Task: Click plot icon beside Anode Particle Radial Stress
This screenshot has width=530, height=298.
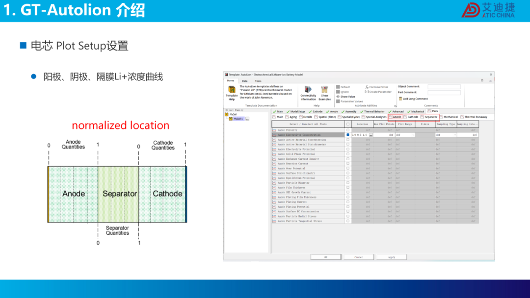Action: [x=274, y=216]
